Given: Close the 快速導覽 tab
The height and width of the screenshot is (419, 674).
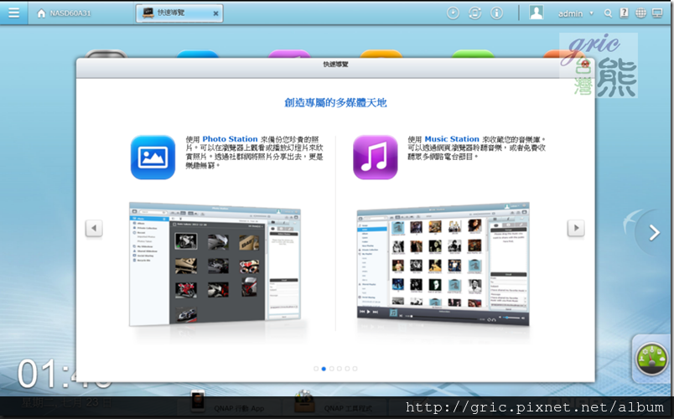Looking at the screenshot, I should (x=215, y=13).
